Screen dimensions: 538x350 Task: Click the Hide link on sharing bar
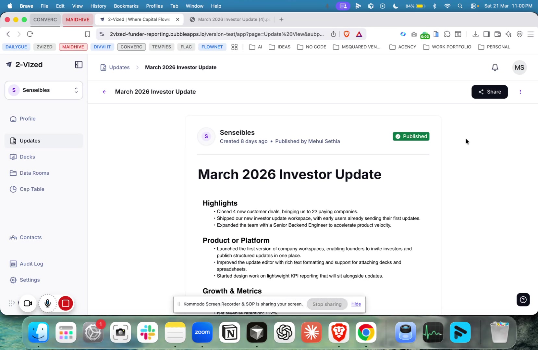pos(356,304)
